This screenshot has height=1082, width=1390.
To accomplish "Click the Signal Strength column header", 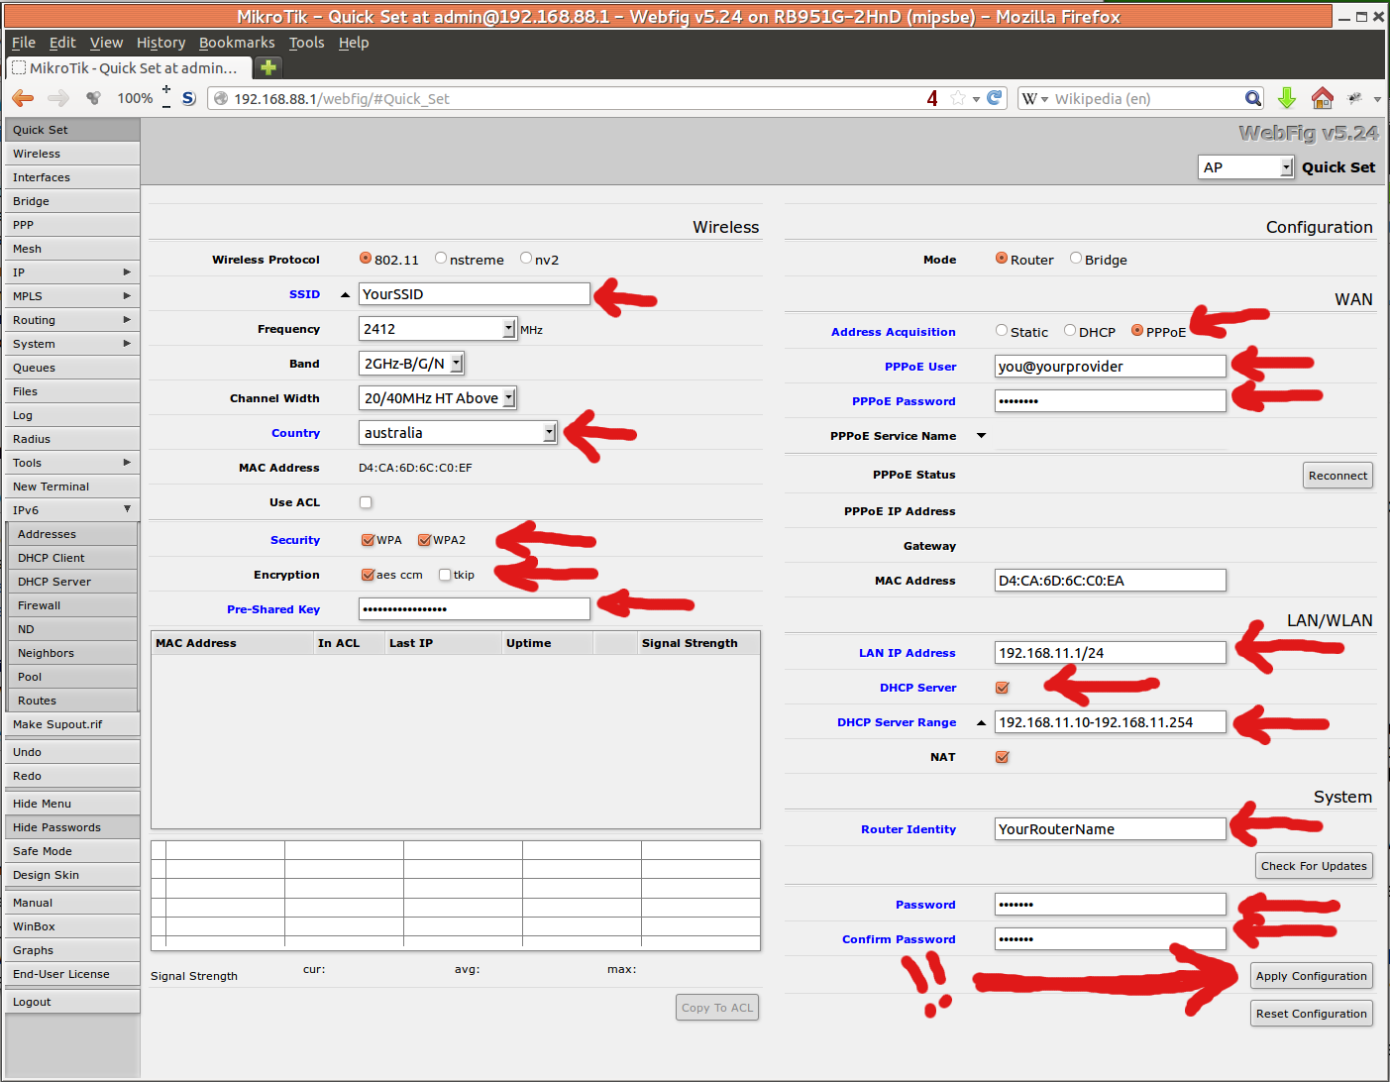I will pyautogui.click(x=697, y=643).
